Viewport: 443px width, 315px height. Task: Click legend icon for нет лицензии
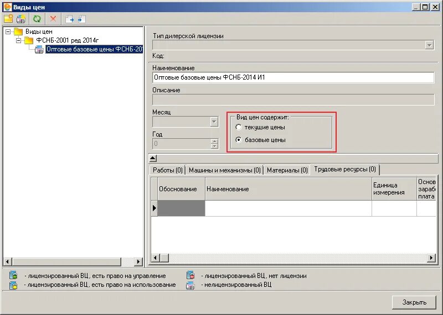190,275
